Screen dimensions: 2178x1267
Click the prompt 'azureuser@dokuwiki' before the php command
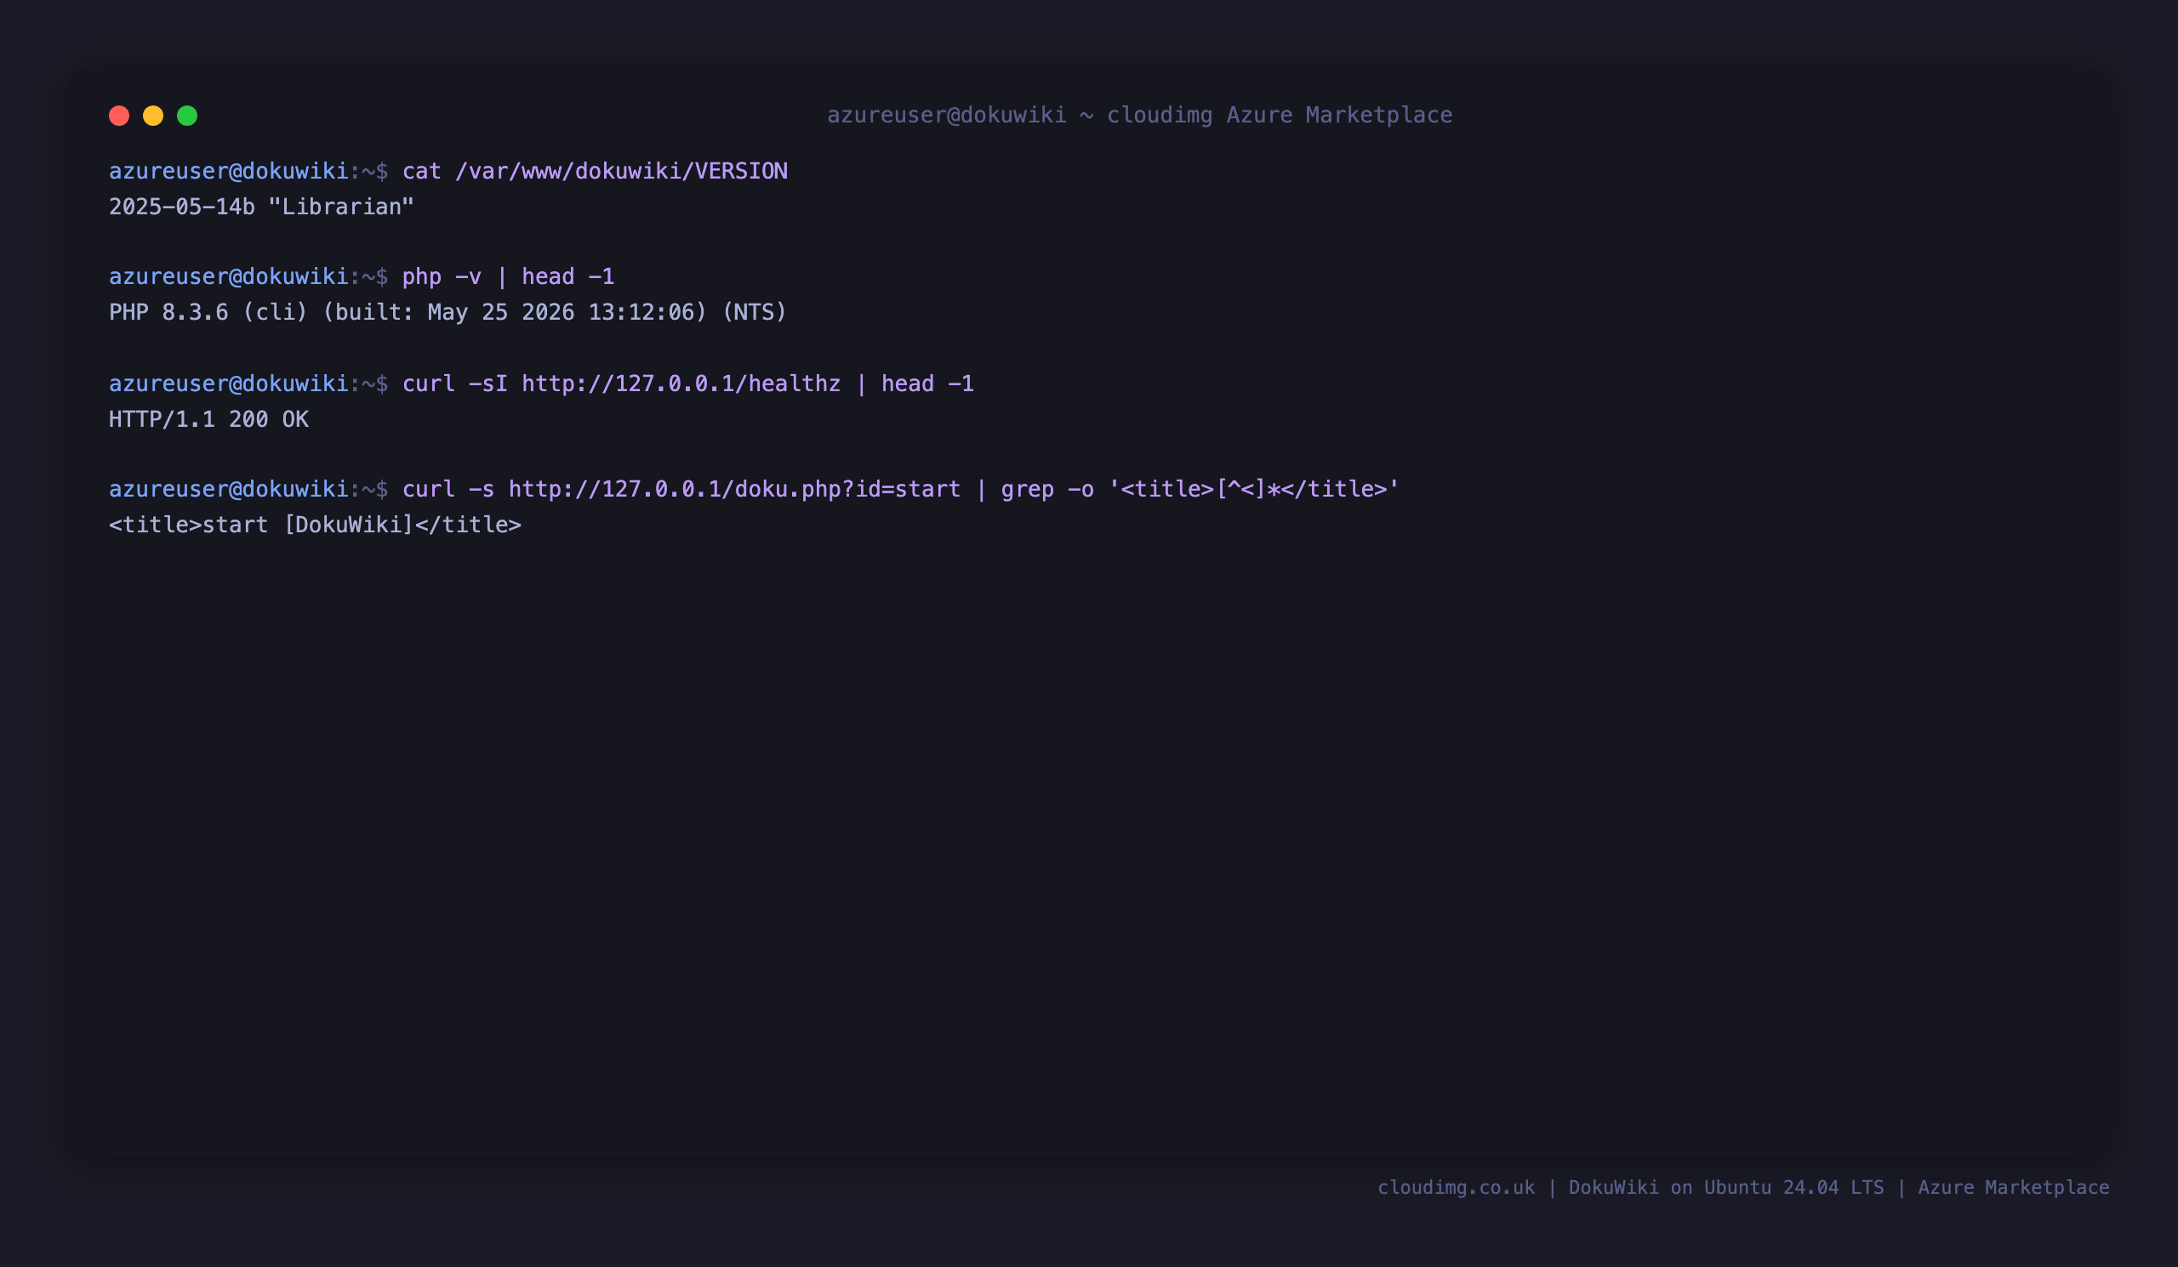click(x=229, y=276)
